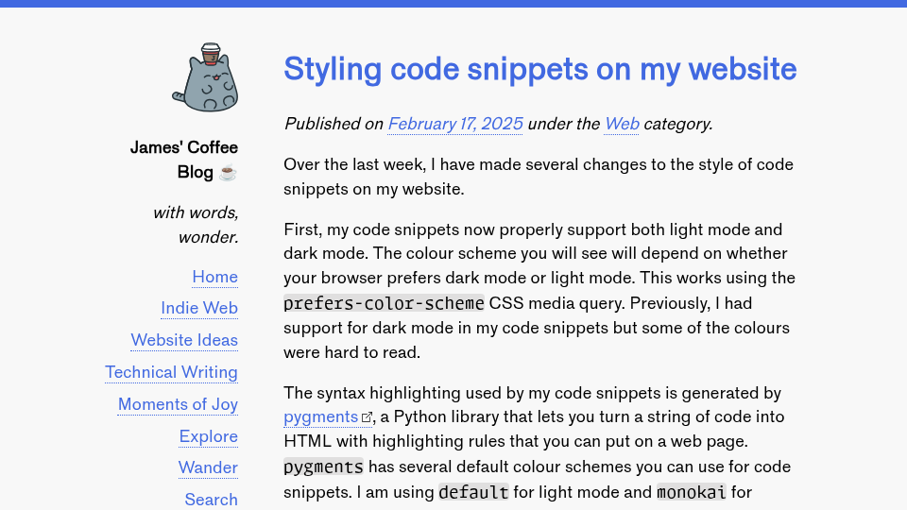Follow the pygments hyperlink
The height and width of the screenshot is (510, 907).
[320, 416]
